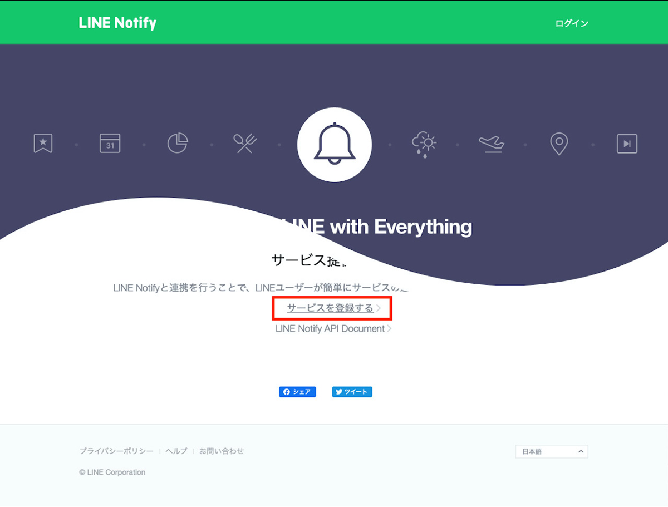Image resolution: width=668 pixels, height=507 pixels.
Task: Expand the 日本語 language dropdown
Action: tap(552, 451)
